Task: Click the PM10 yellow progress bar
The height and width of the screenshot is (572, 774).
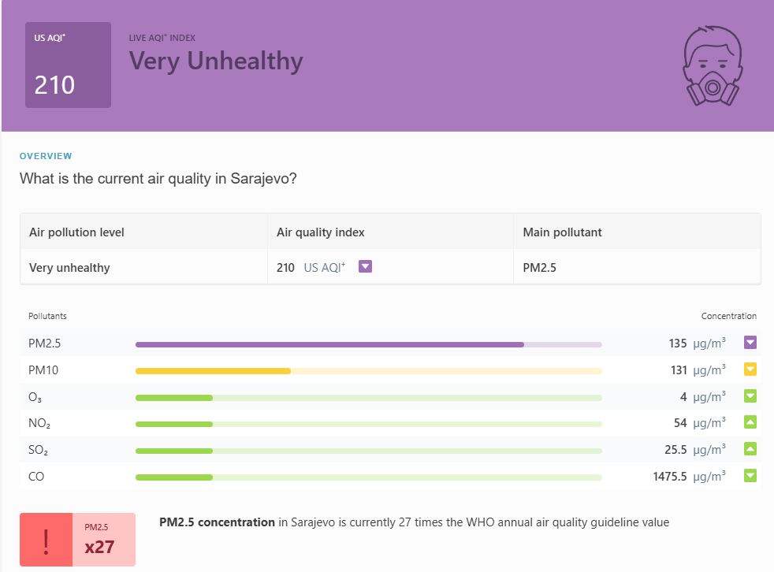Action: pyautogui.click(x=213, y=371)
